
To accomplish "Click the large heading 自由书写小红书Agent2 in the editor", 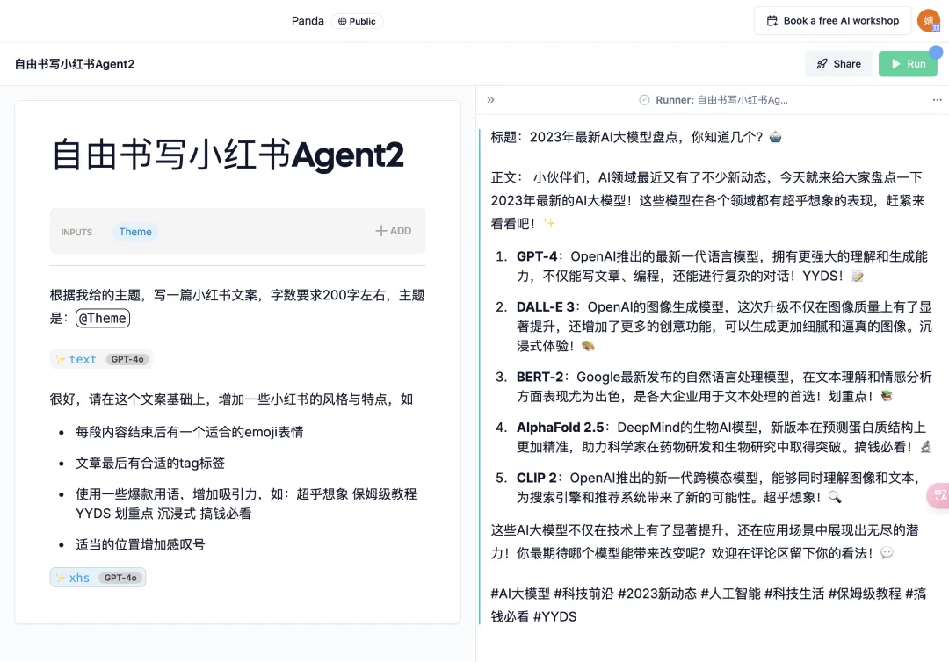I will pos(228,155).
